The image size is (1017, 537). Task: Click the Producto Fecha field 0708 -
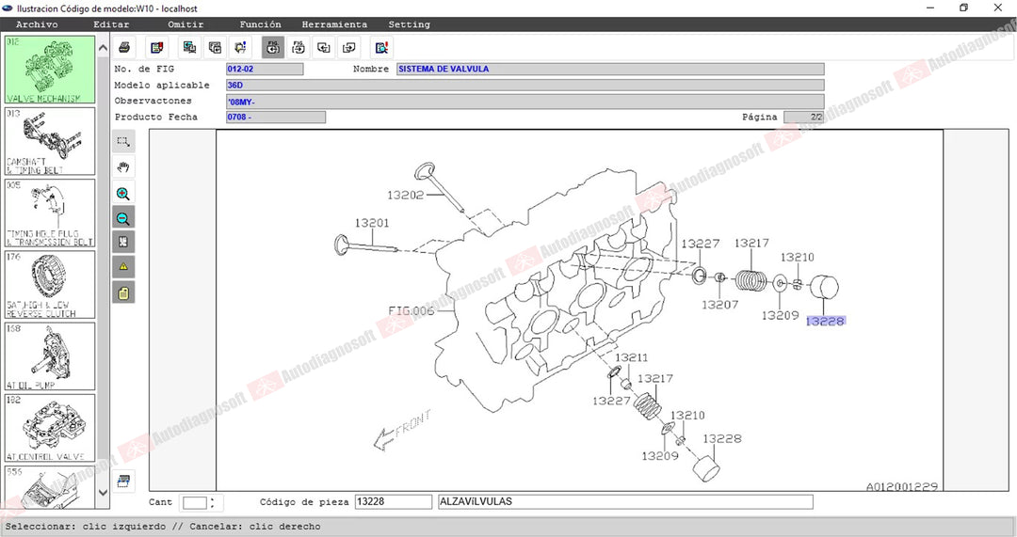pyautogui.click(x=276, y=118)
